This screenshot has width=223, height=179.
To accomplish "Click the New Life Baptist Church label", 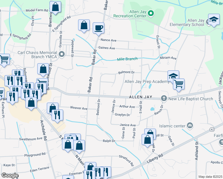I will click(x=191, y=99).
